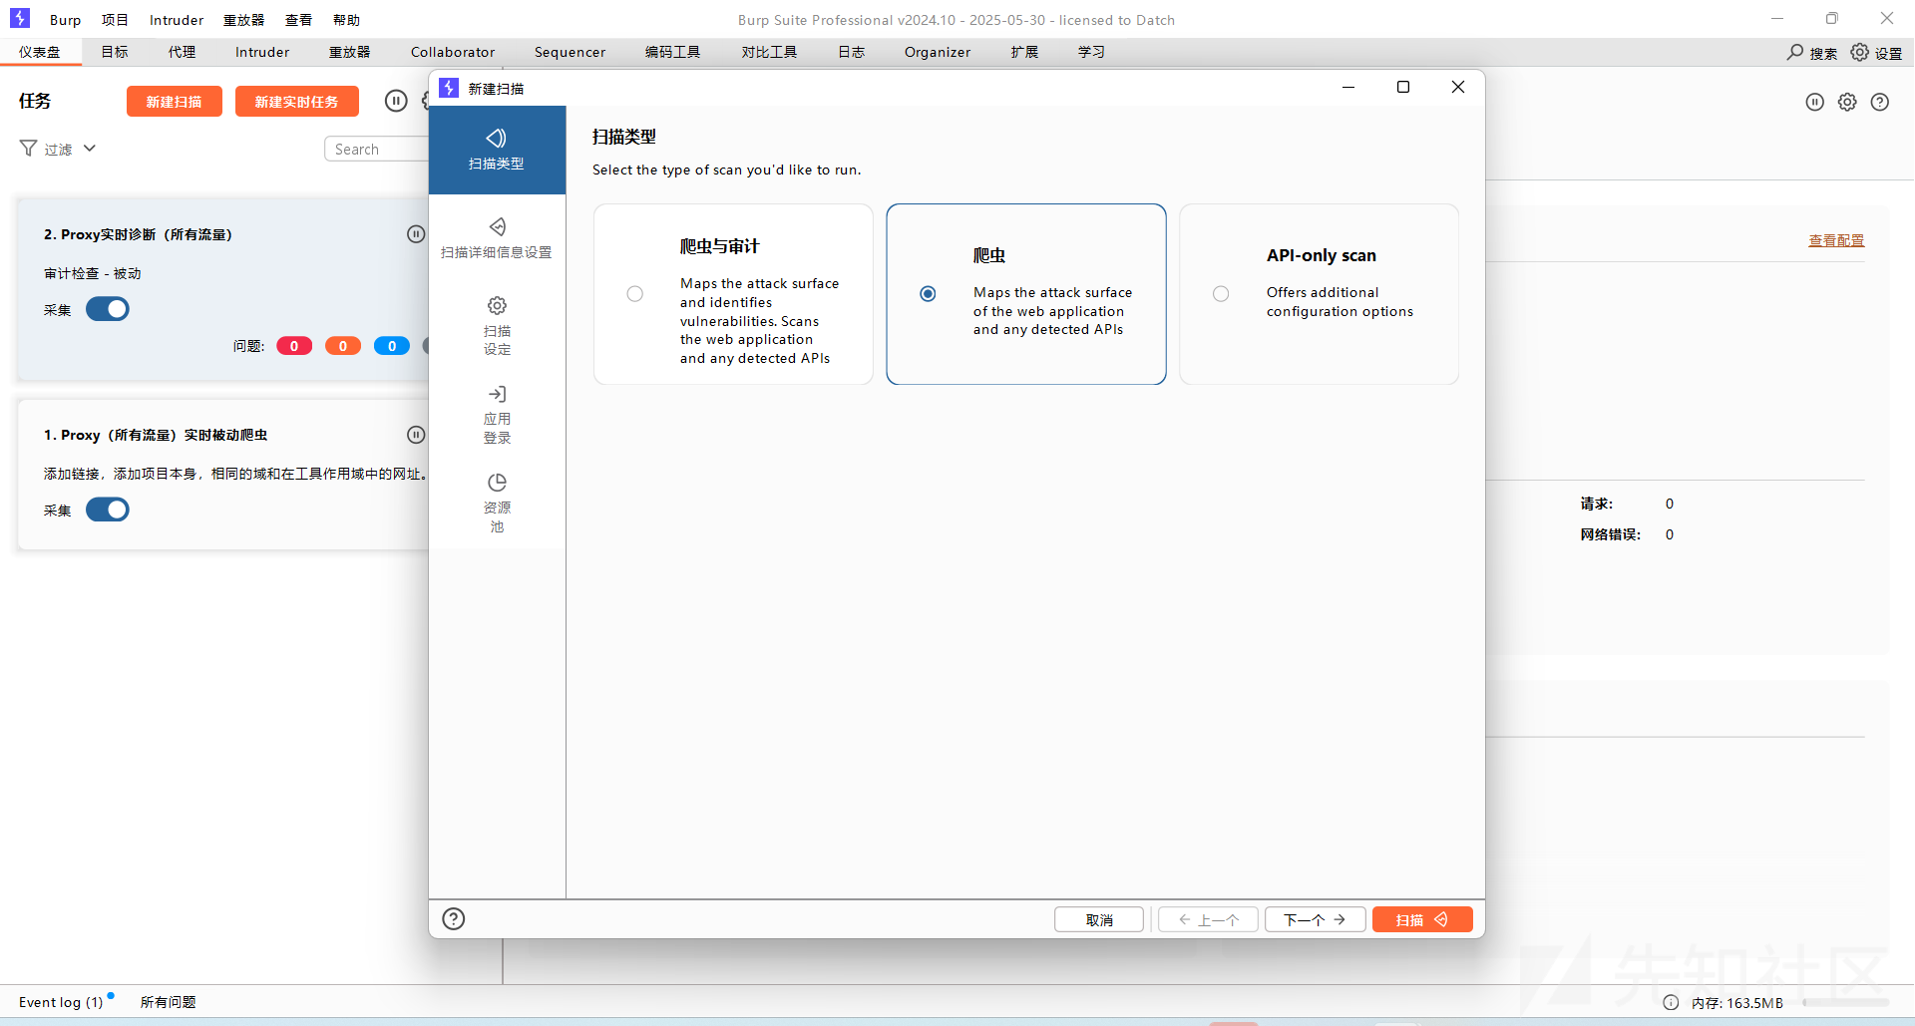Switch to the 编码工具 tab
The width and height of the screenshot is (1915, 1026).
tap(672, 52)
